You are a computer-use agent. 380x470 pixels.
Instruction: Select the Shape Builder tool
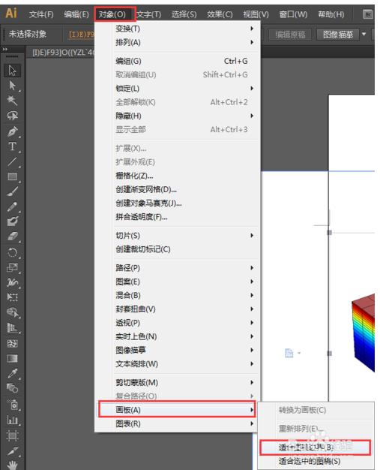12,312
